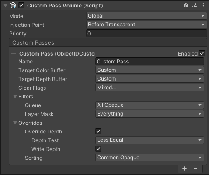
Task: Collapse the Custom Pass Volume component foldout
Action: click(x=5, y=6)
